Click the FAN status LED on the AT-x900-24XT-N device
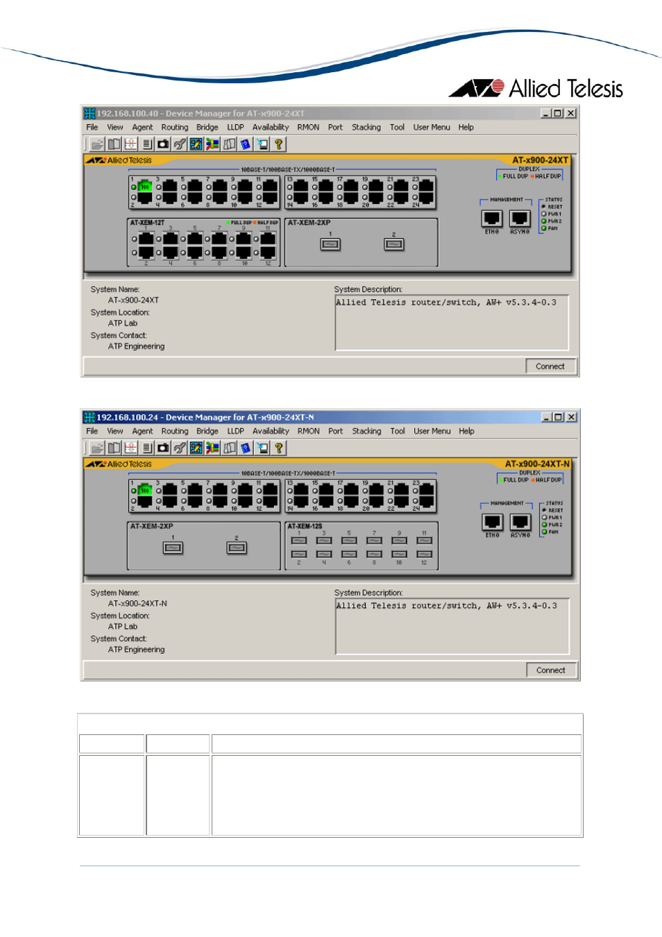The width and height of the screenshot is (662, 937). (545, 532)
